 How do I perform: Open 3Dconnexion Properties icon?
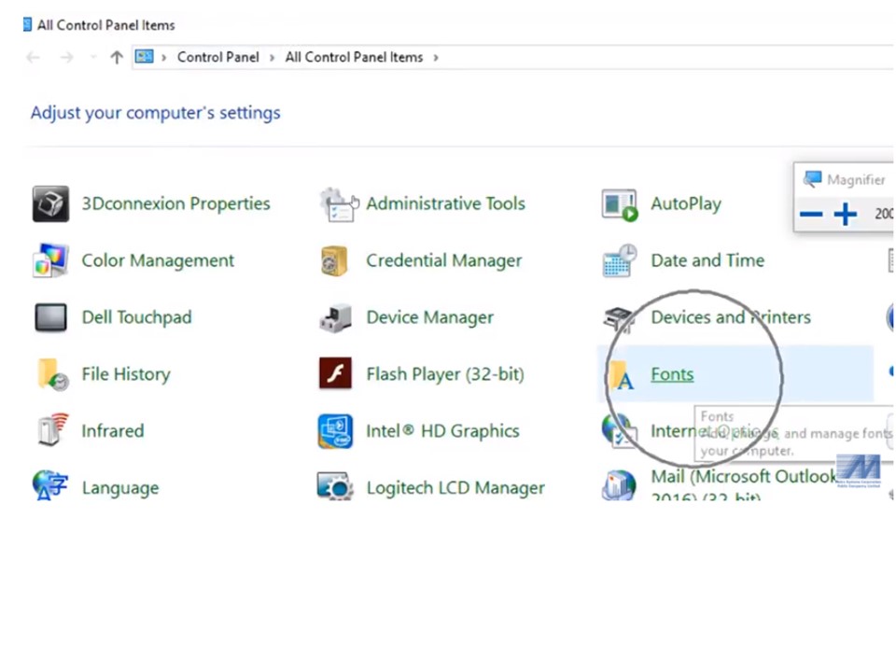pyautogui.click(x=50, y=204)
